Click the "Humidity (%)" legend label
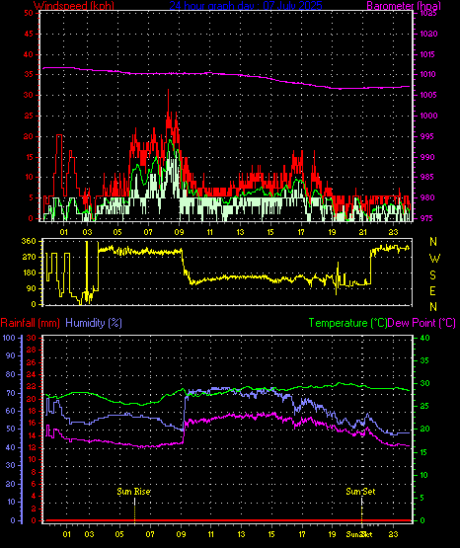This screenshot has width=460, height=548. [x=94, y=323]
